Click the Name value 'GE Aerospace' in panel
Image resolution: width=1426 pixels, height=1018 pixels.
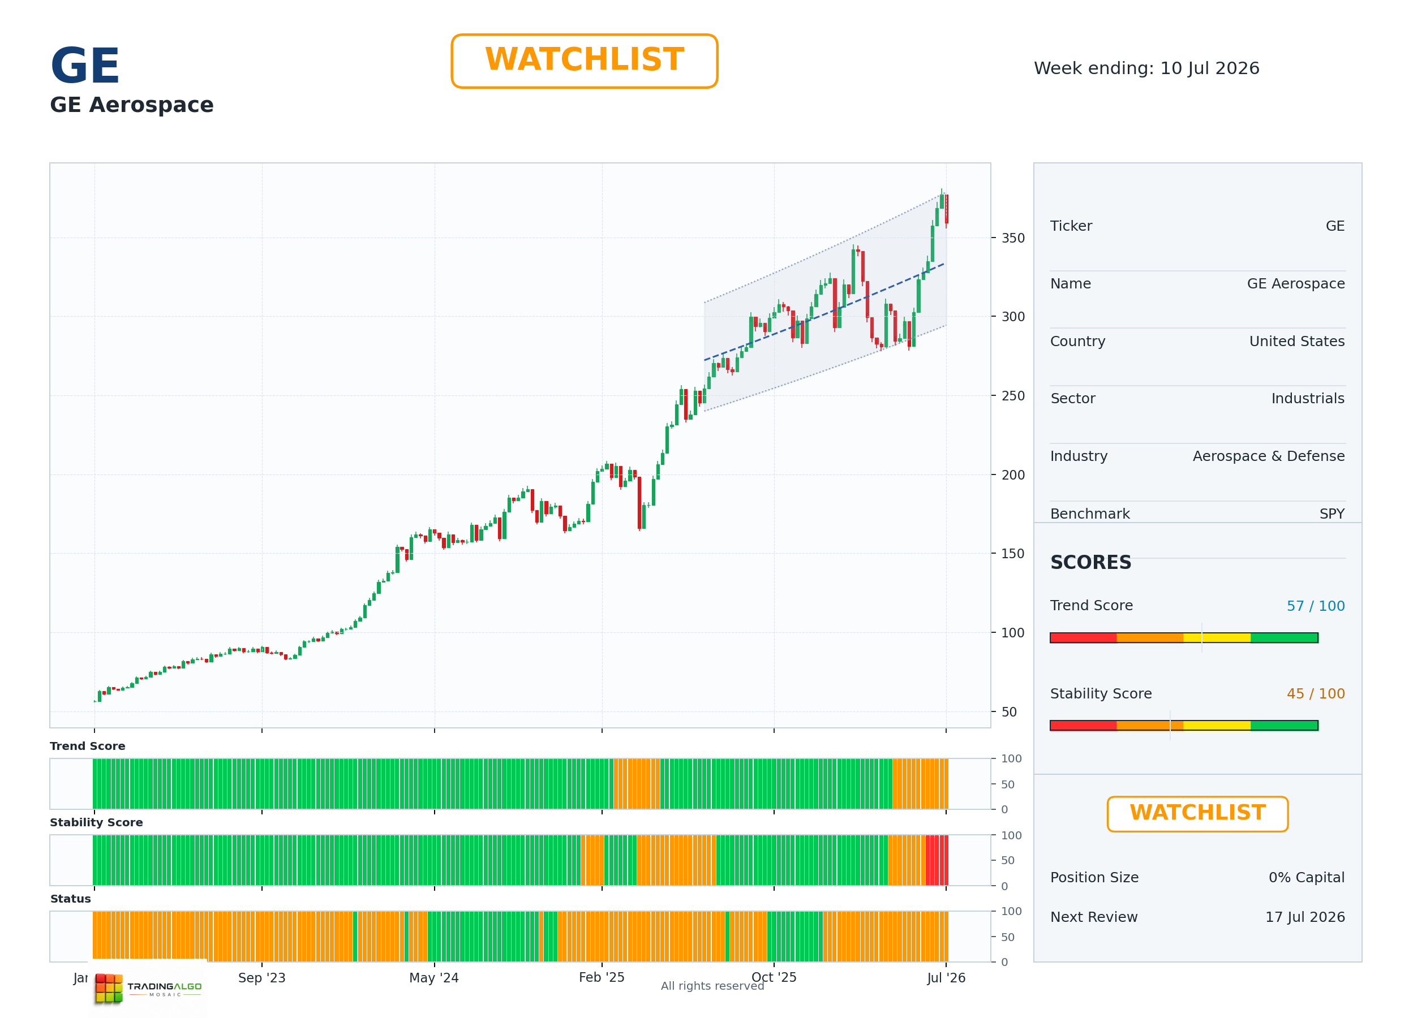click(x=1295, y=283)
